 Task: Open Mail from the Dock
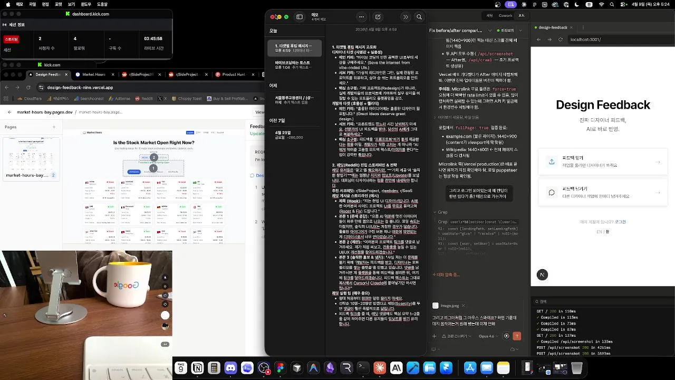pos(486,368)
